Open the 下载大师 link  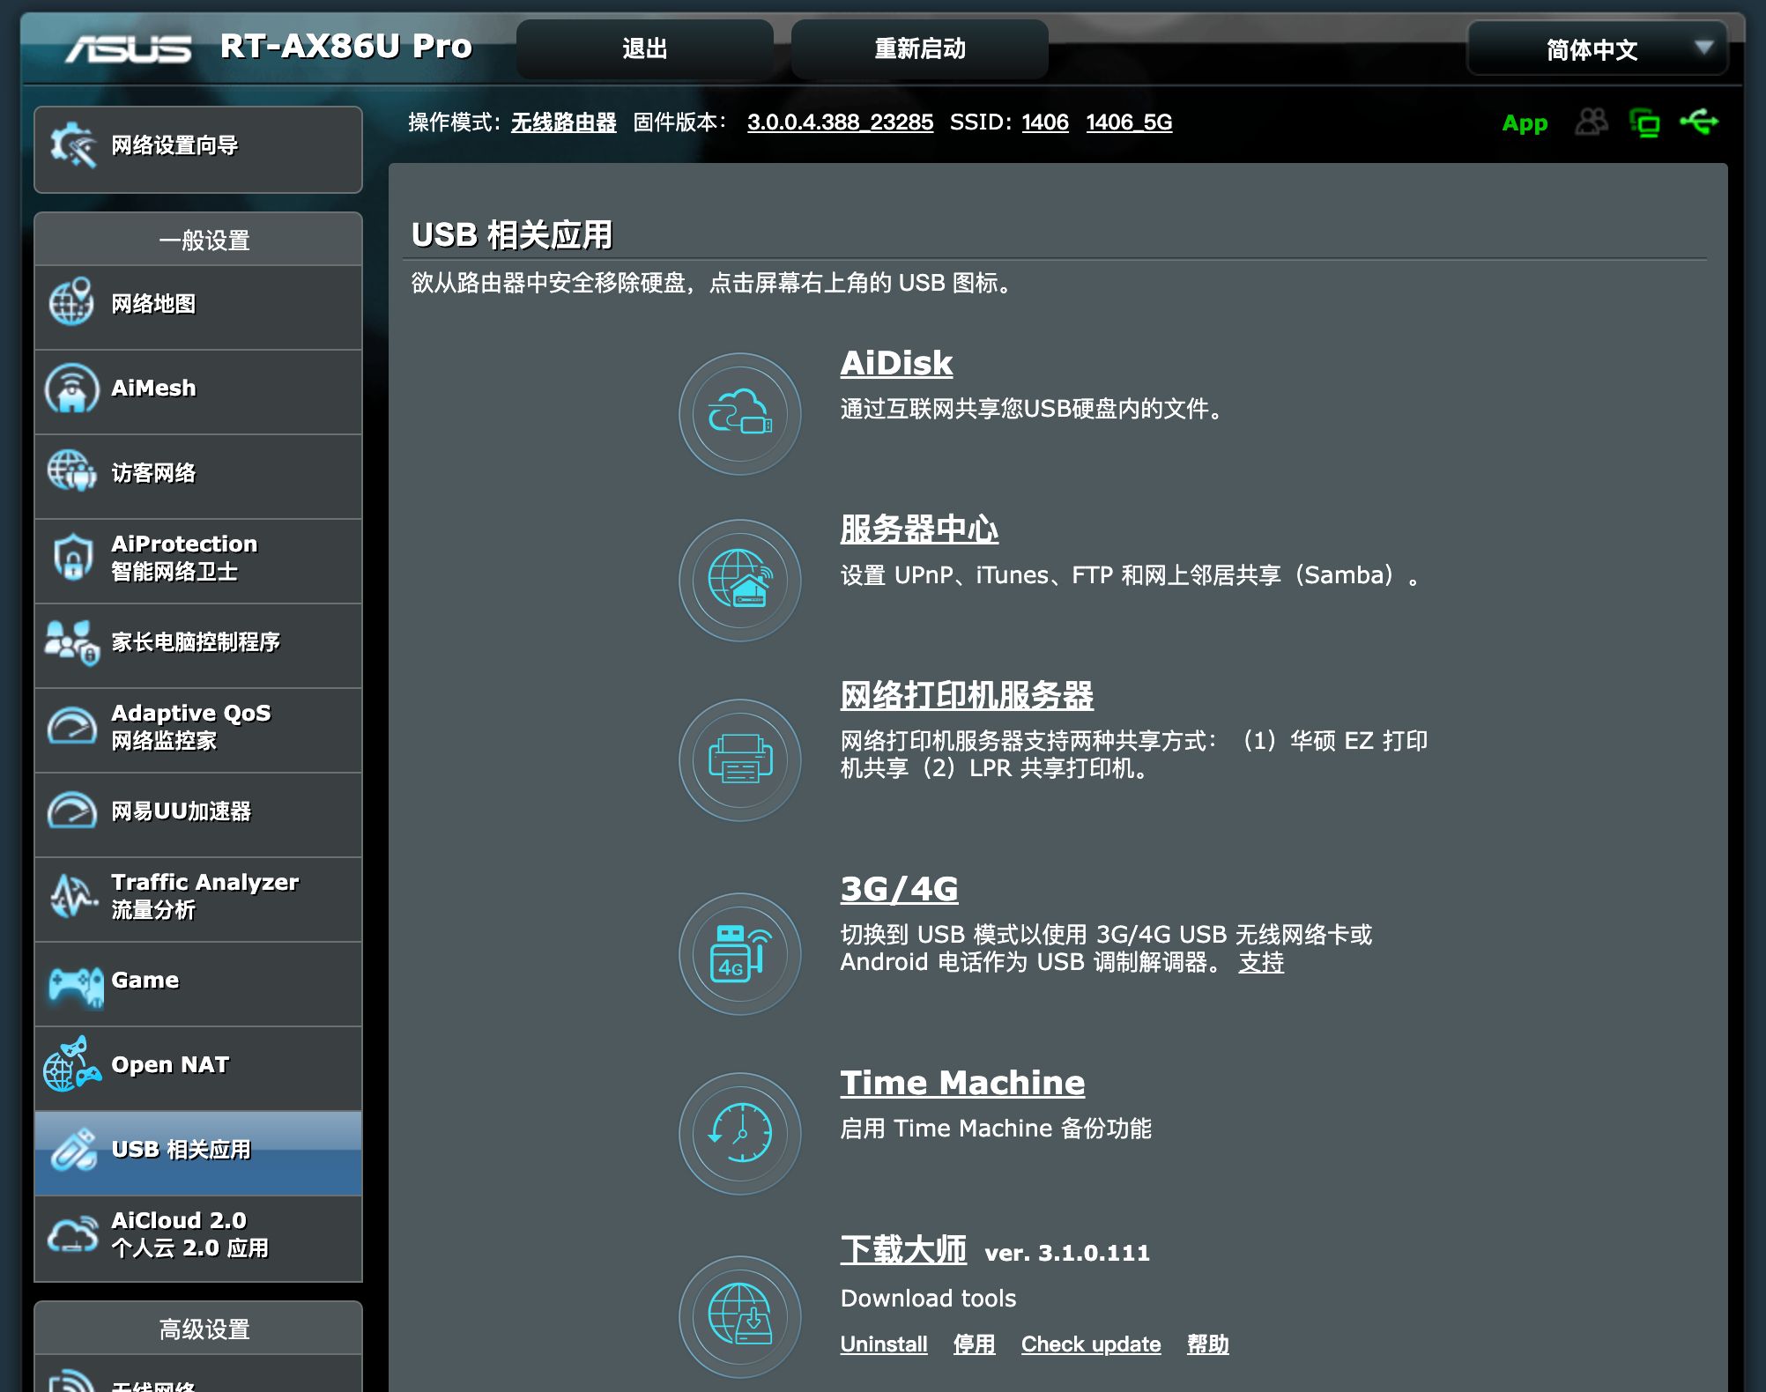pos(903,1249)
